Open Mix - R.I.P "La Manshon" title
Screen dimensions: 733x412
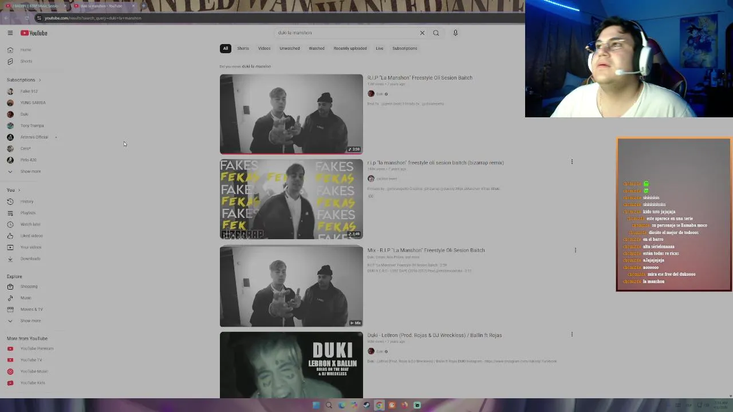click(426, 250)
